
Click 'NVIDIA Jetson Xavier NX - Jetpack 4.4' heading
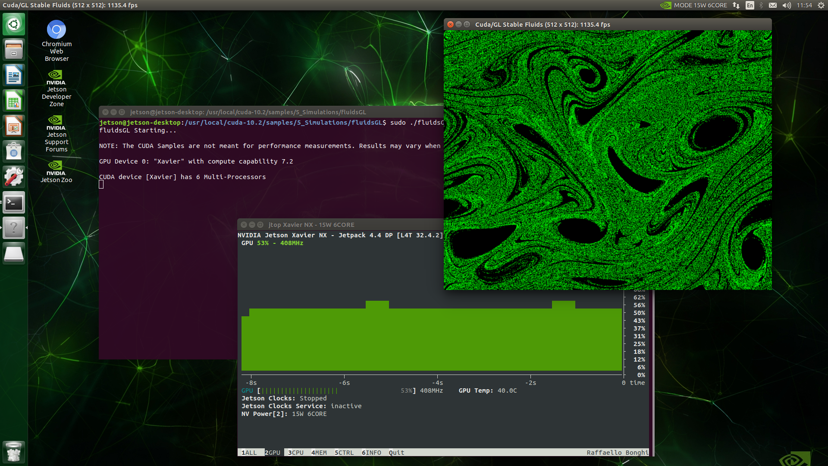pos(340,235)
